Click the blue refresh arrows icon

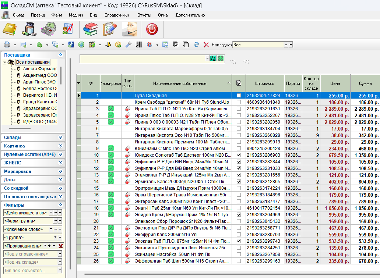[196, 44]
